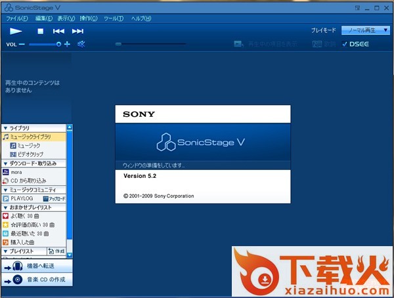Click the PLAYLOG アップロード button

click(x=54, y=199)
